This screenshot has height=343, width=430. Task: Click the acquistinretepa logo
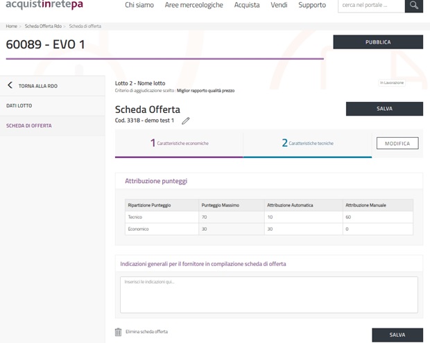pyautogui.click(x=44, y=6)
